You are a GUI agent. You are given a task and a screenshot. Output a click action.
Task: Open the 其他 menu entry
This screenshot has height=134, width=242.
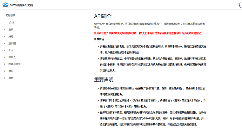pos(11,78)
